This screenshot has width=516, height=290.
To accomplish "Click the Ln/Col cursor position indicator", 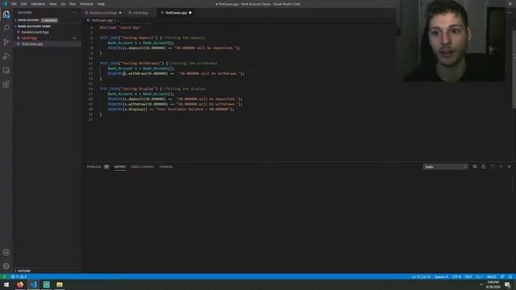I will point(421,277).
